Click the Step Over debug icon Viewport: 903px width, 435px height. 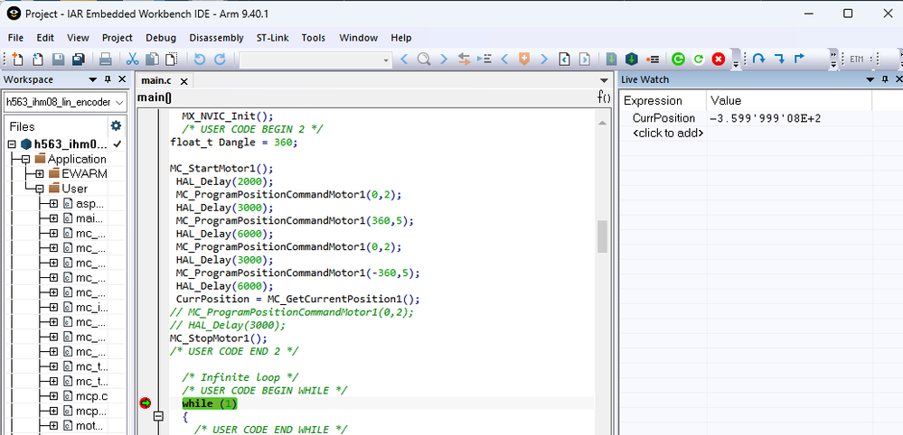point(759,60)
